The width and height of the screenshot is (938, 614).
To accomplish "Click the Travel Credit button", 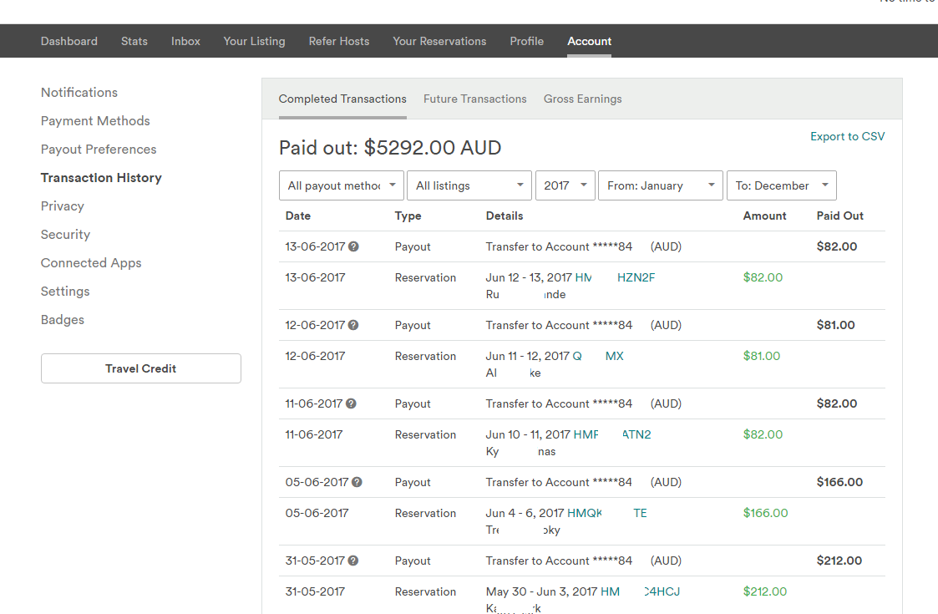I will (x=140, y=368).
